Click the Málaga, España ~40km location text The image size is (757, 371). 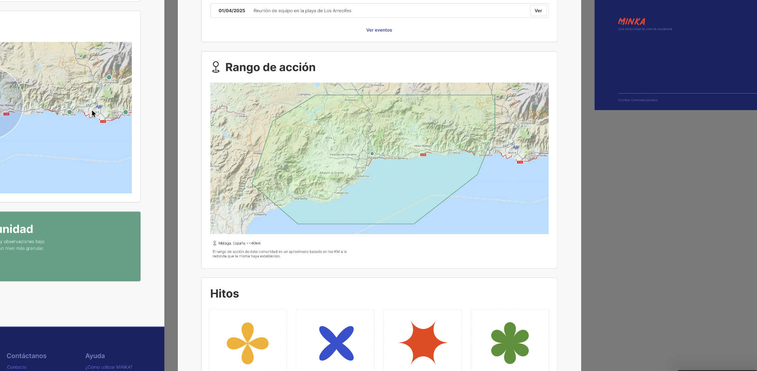click(239, 243)
